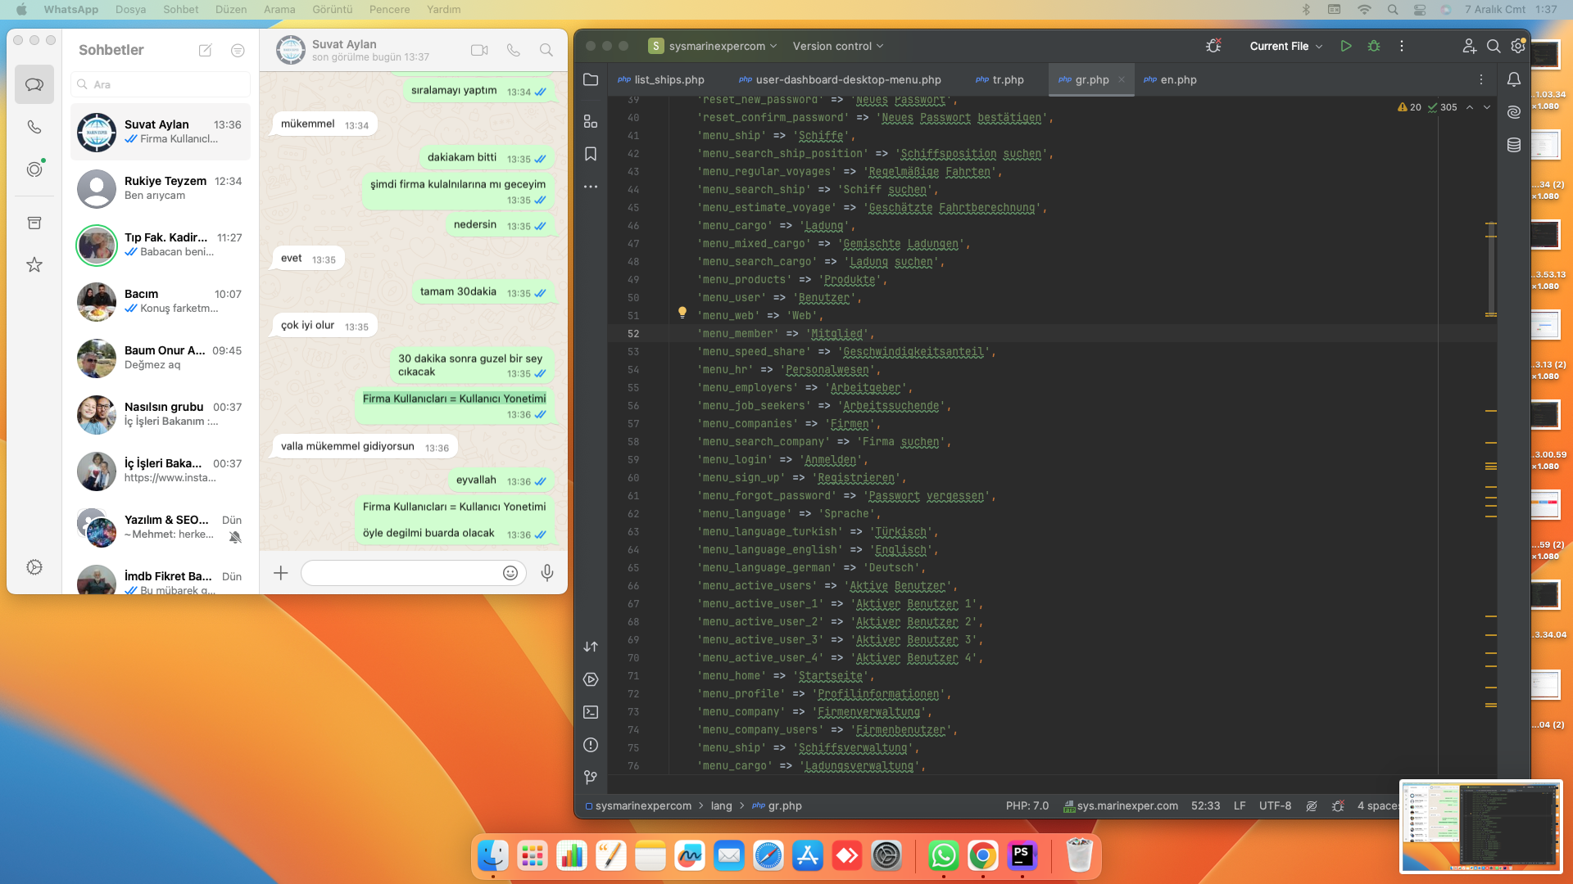Open PhpStorm Search Everywhere magnifier
The height and width of the screenshot is (884, 1573).
(1494, 46)
